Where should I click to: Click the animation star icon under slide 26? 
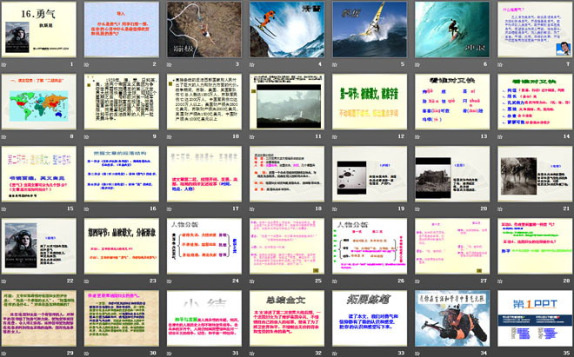click(x=335, y=281)
